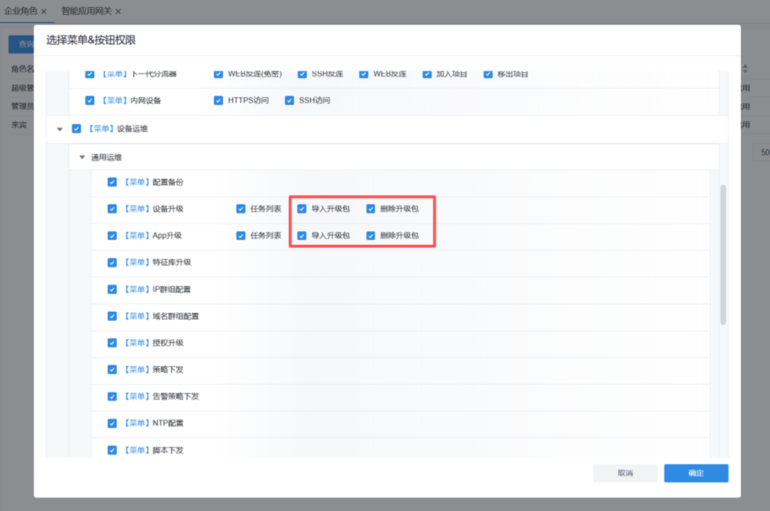Disable the 特征库升级 menu permission
The width and height of the screenshot is (770, 511).
point(112,263)
